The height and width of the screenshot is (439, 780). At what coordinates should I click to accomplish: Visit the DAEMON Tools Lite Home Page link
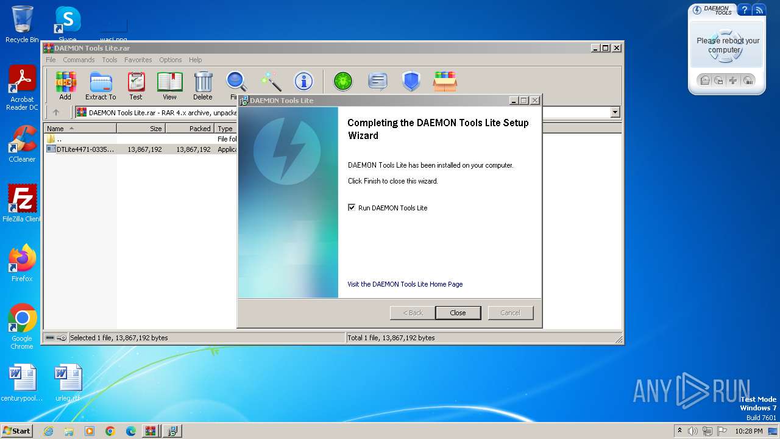coord(405,284)
